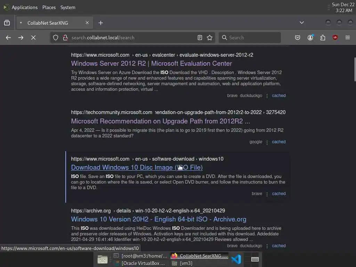Screen dimensions: 356x267
Task: Open cached link for Download Windows 10 result
Action: point(279,194)
